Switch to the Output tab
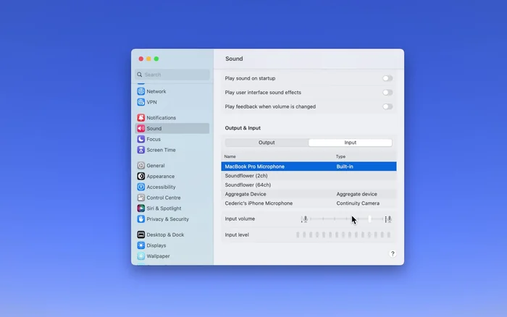The image size is (507, 317). 267,143
